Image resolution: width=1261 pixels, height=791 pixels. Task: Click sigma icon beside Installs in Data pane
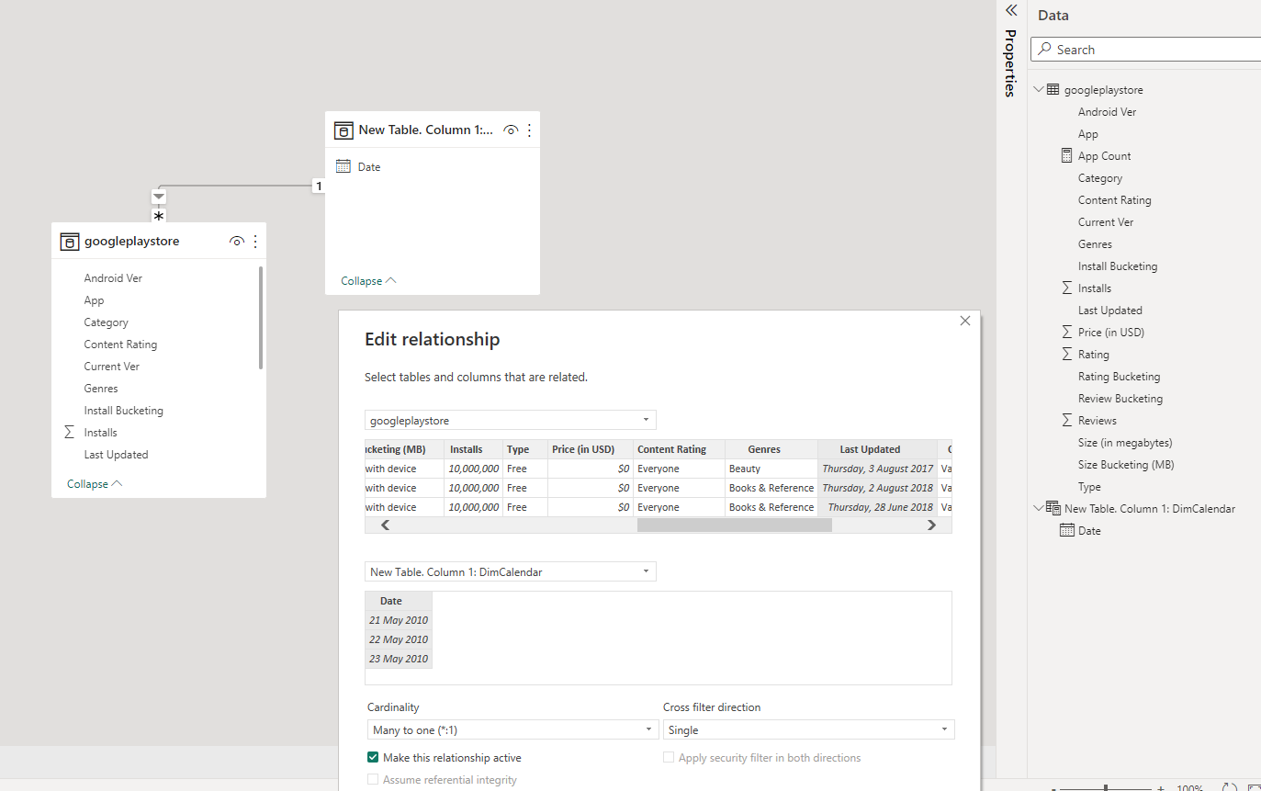point(1066,288)
